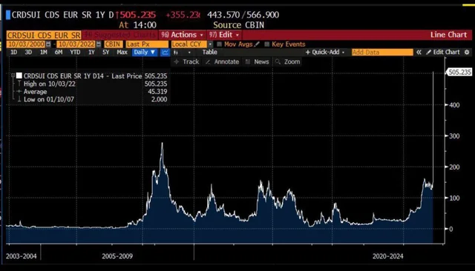Click the 2005-2009 timeline section label
This screenshot has height=271, width=475.
pos(117,256)
